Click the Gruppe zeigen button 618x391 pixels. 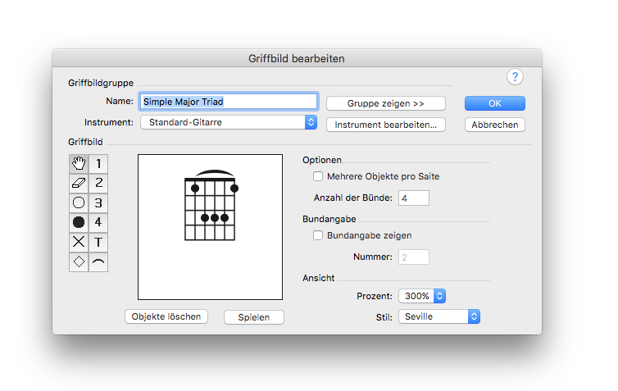(386, 103)
